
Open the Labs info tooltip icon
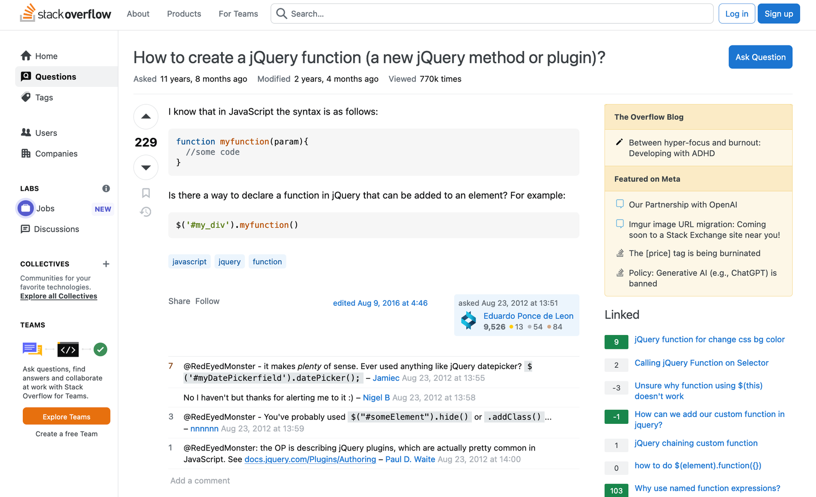pyautogui.click(x=106, y=188)
